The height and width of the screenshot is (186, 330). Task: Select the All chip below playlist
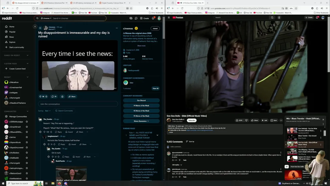[286, 167]
